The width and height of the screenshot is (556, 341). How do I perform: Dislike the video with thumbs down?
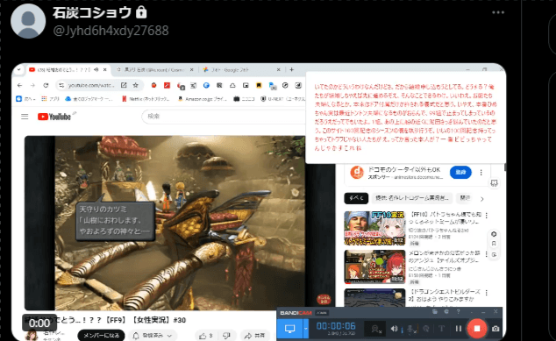coord(226,335)
